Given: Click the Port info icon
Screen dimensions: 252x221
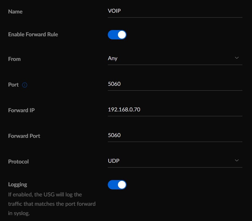Looking at the screenshot, I should tap(25, 85).
